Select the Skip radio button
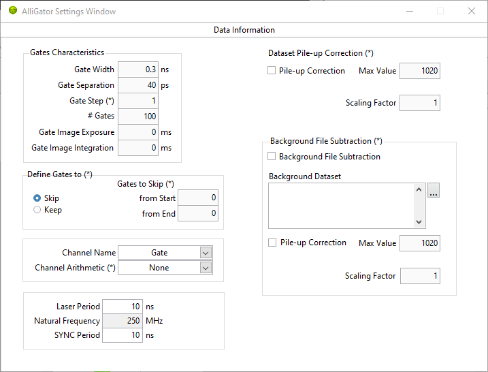Viewport: 488px width, 372px height. tap(37, 198)
